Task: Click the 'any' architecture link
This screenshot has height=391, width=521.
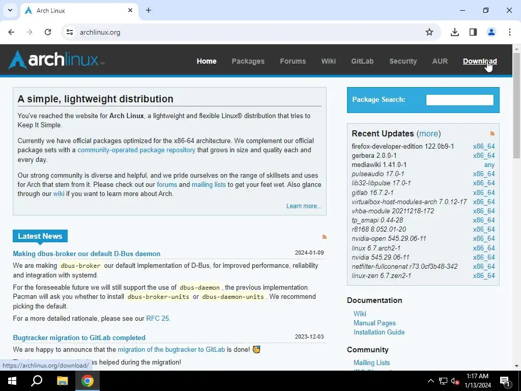Action: [489, 165]
